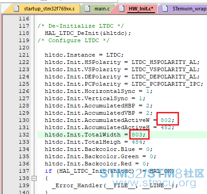Click the file icon on main.c tab
The height and width of the screenshot is (194, 207).
pyautogui.click(x=87, y=9)
